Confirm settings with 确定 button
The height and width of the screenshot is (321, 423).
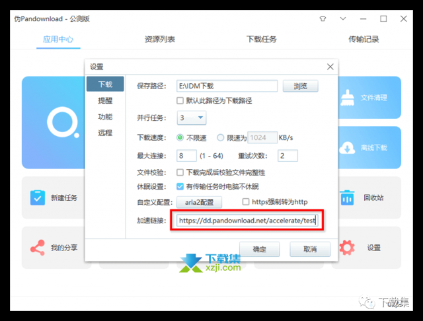click(x=260, y=249)
